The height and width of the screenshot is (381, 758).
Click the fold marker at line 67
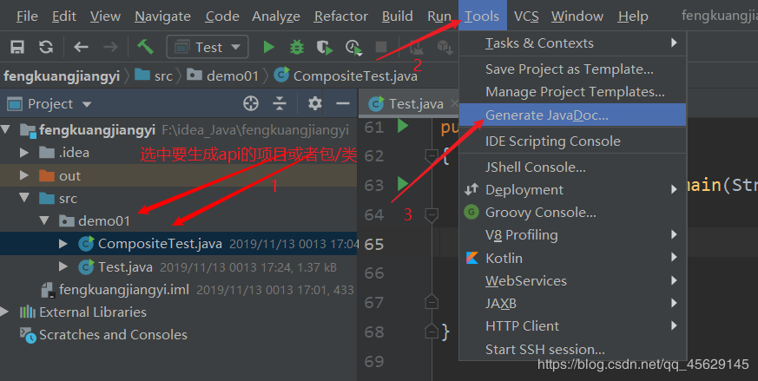[x=432, y=302]
